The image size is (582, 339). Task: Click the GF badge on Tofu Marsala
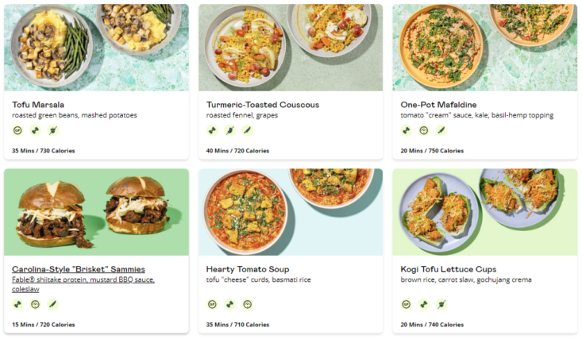17,130
